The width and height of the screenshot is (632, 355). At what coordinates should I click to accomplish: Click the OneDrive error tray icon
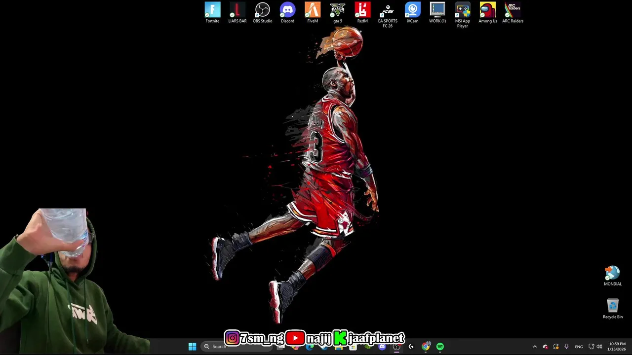coord(545,347)
